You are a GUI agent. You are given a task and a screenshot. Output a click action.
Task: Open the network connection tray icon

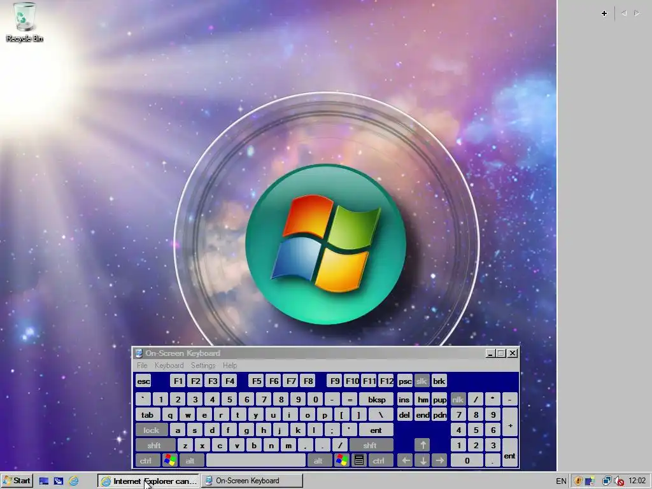[x=607, y=481]
